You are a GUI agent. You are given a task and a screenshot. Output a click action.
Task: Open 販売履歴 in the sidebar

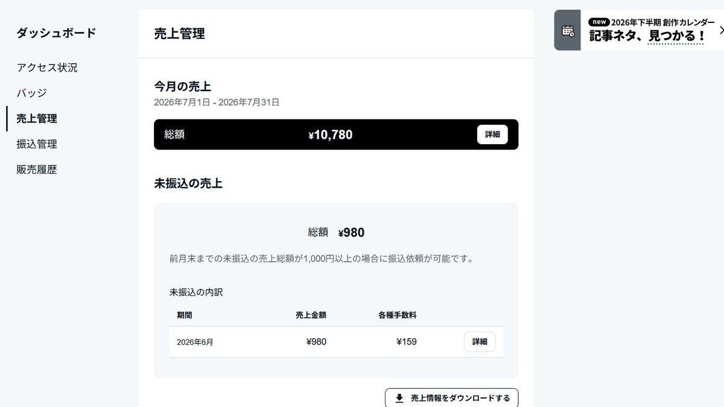[37, 169]
